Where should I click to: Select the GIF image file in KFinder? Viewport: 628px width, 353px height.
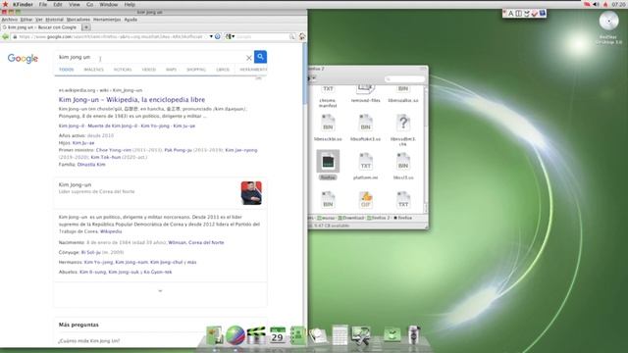point(366,199)
